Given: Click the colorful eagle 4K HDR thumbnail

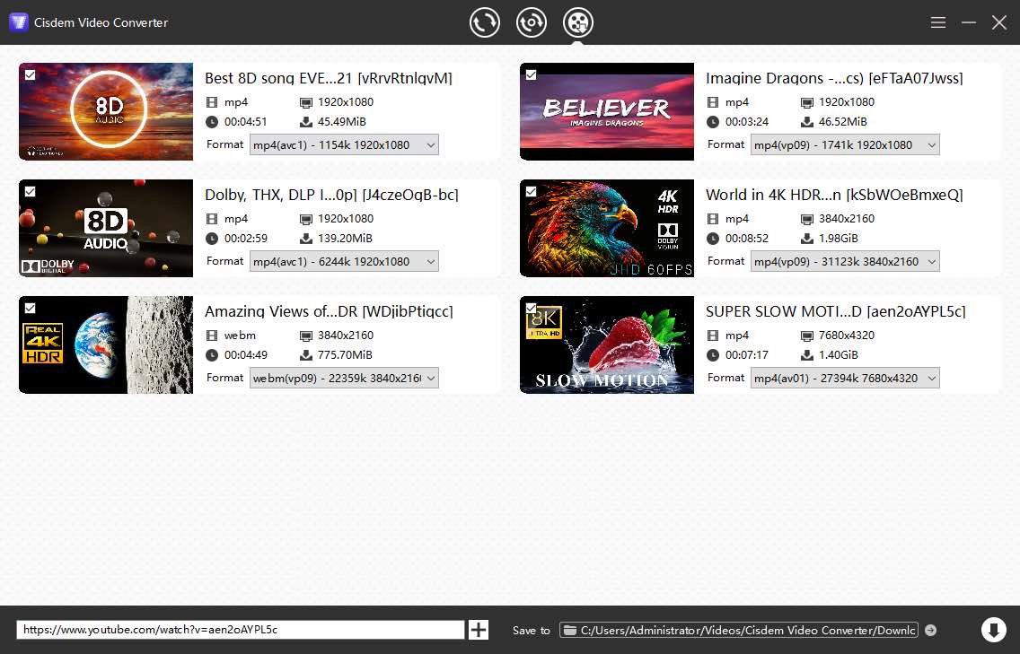Looking at the screenshot, I should coord(607,228).
